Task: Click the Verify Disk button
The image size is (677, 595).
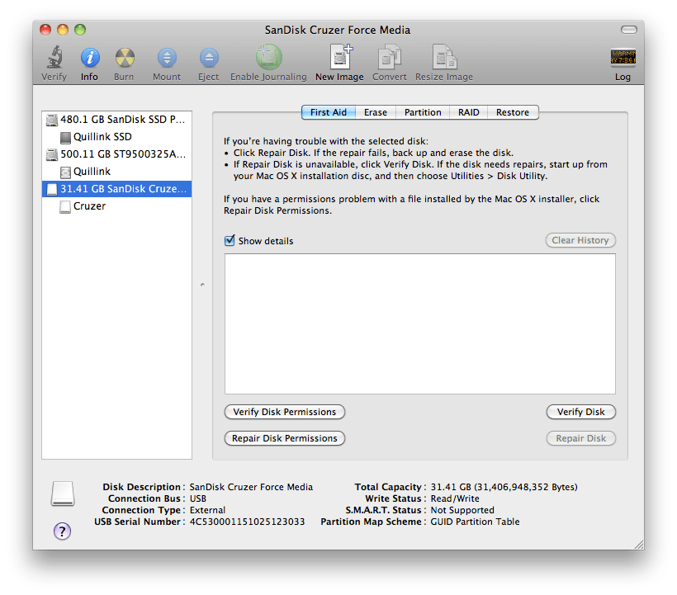Action: point(580,412)
